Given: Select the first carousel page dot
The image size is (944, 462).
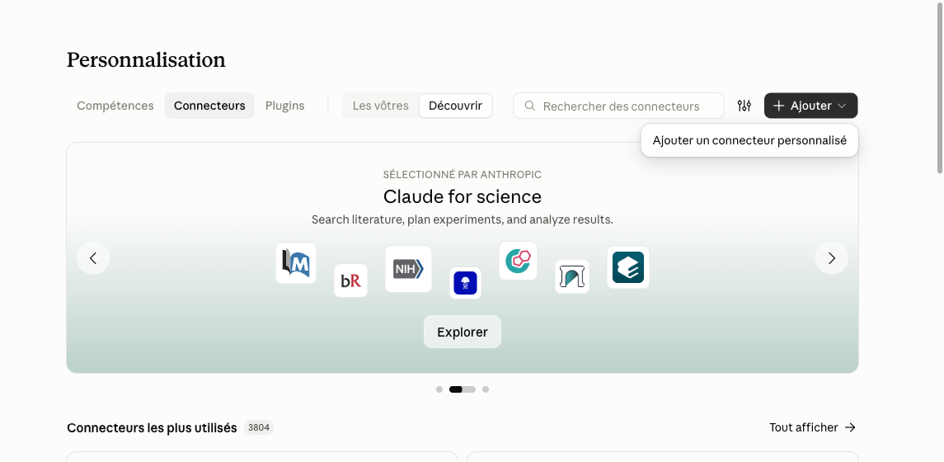Looking at the screenshot, I should [x=439, y=389].
